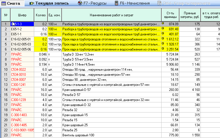Select Резьба D 57 name cell
The width and height of the screenshot is (220, 138).
112,95
